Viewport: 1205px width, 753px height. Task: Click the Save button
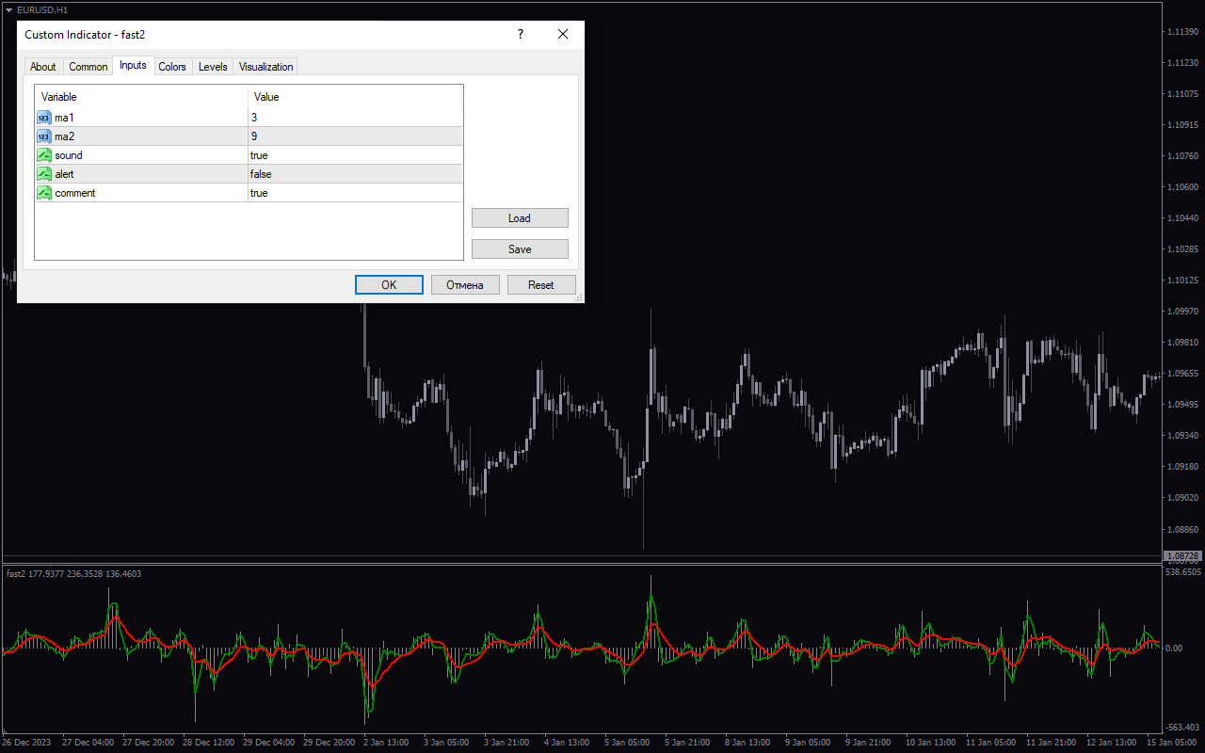click(x=520, y=249)
